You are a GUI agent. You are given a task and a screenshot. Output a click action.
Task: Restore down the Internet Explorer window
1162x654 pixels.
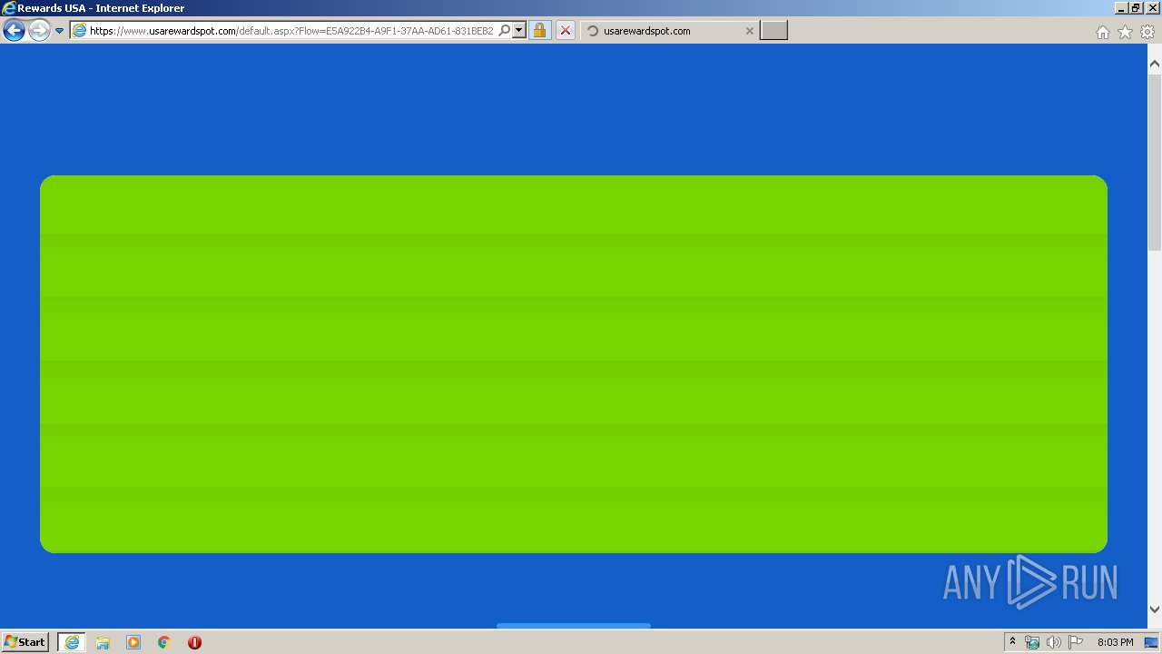coord(1136,8)
